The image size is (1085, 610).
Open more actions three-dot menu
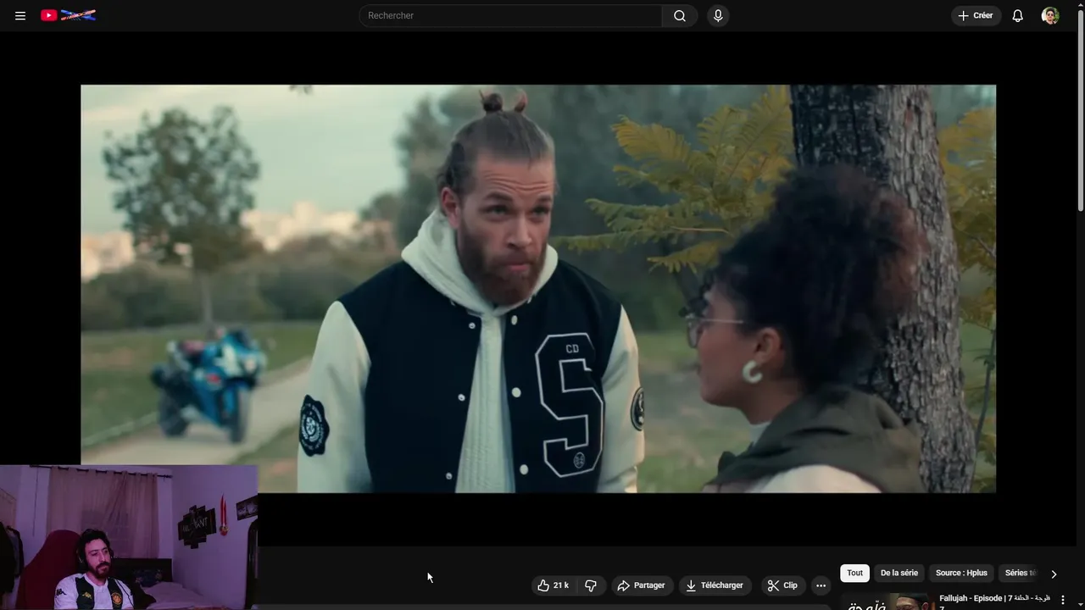[x=821, y=585]
